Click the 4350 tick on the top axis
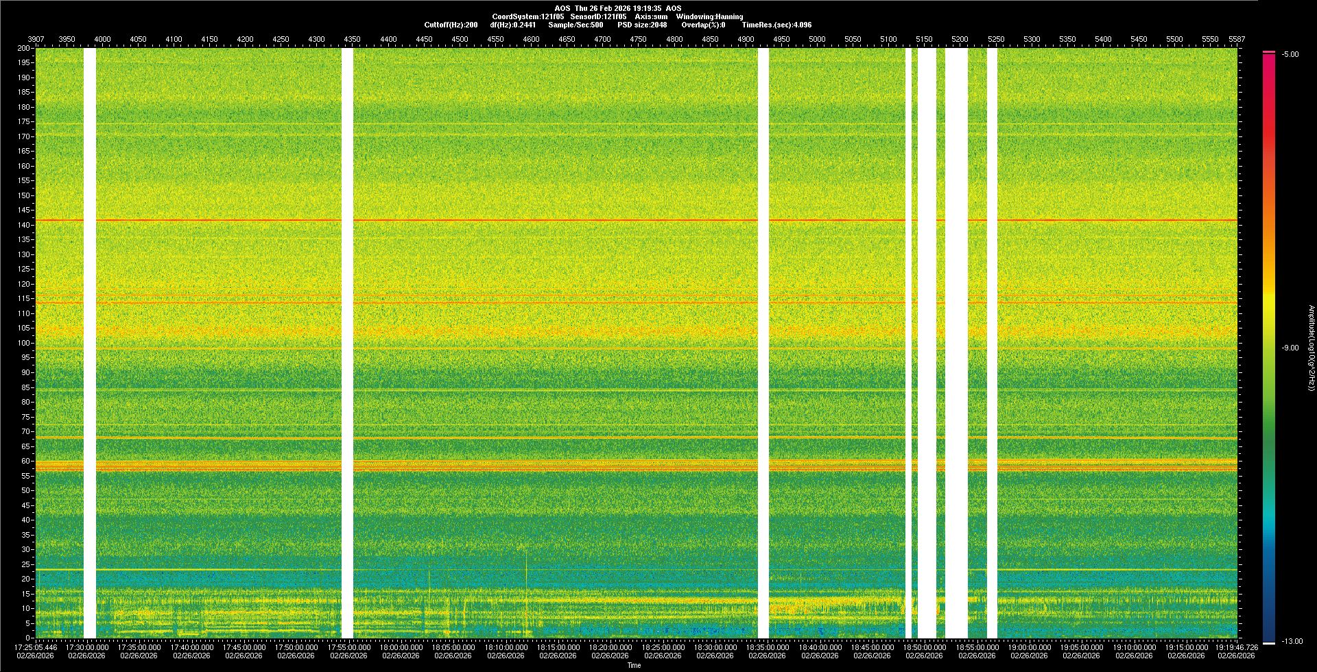1317x672 pixels. [x=352, y=39]
